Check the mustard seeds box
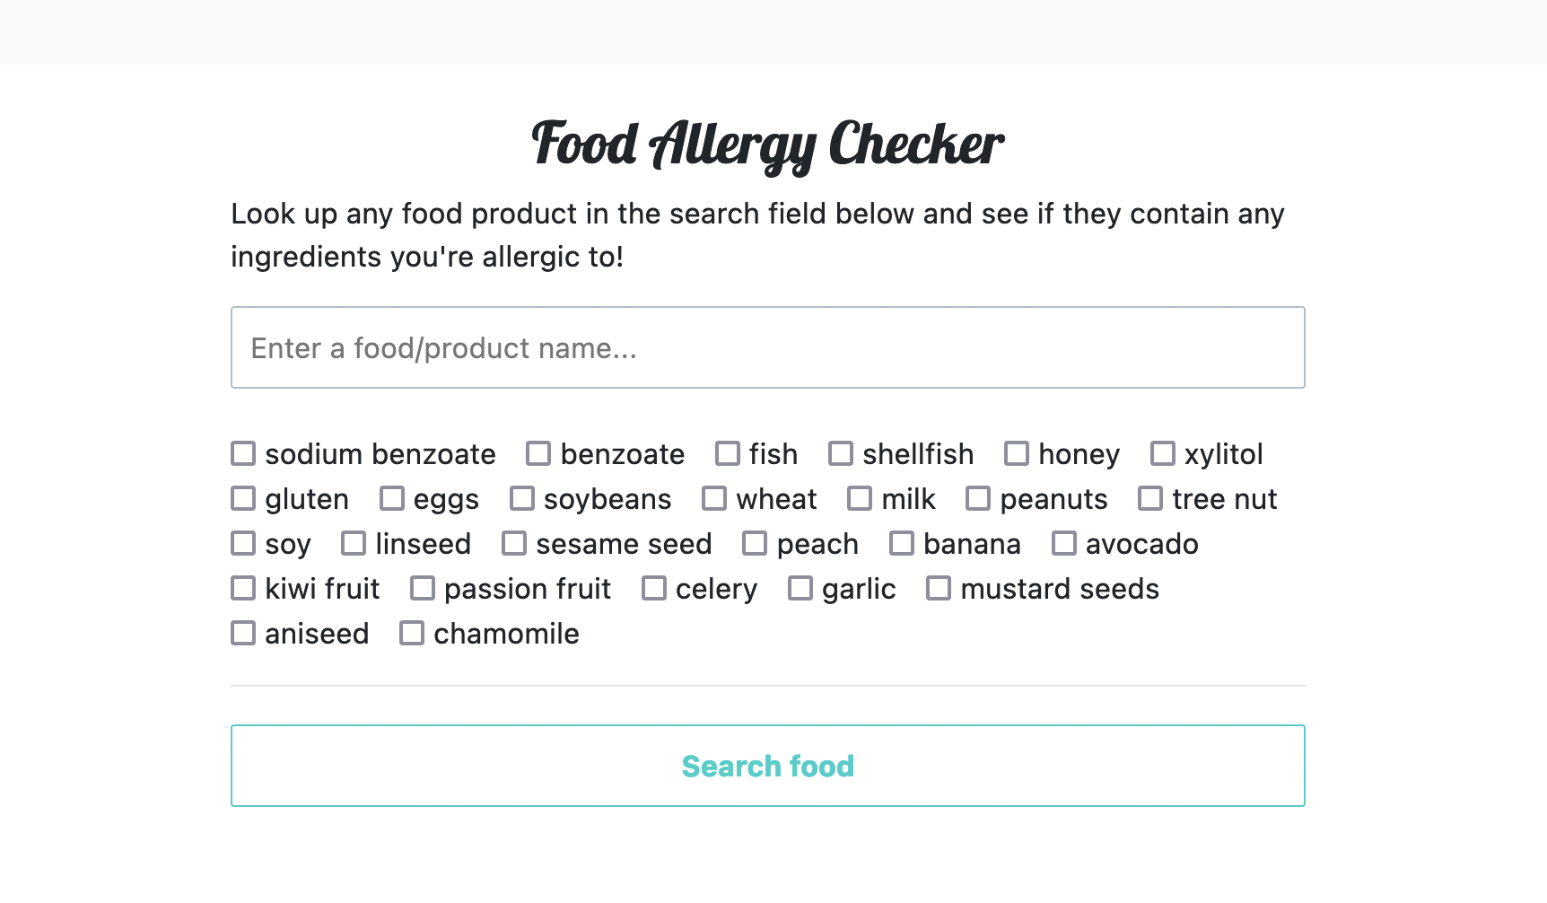 click(x=939, y=588)
